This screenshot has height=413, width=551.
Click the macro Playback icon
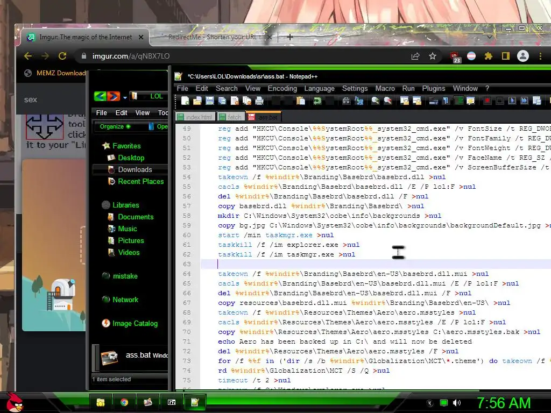coord(512,101)
